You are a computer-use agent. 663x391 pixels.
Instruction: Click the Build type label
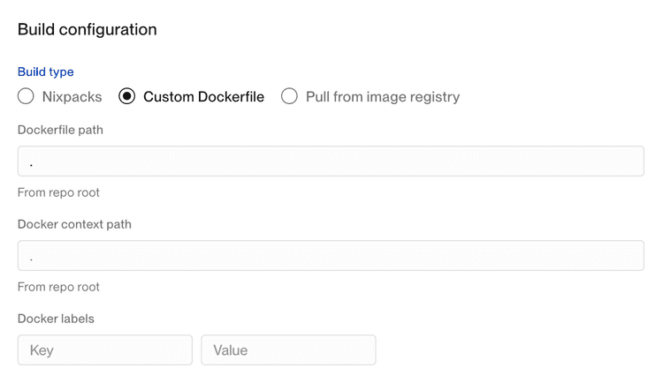46,71
